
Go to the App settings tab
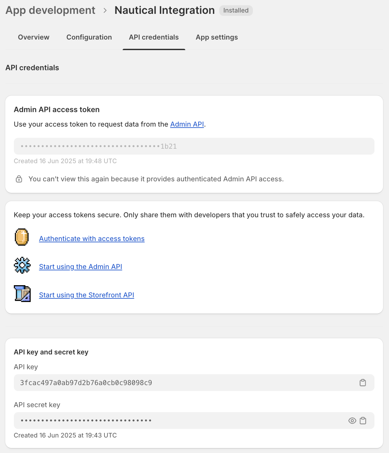tap(217, 37)
